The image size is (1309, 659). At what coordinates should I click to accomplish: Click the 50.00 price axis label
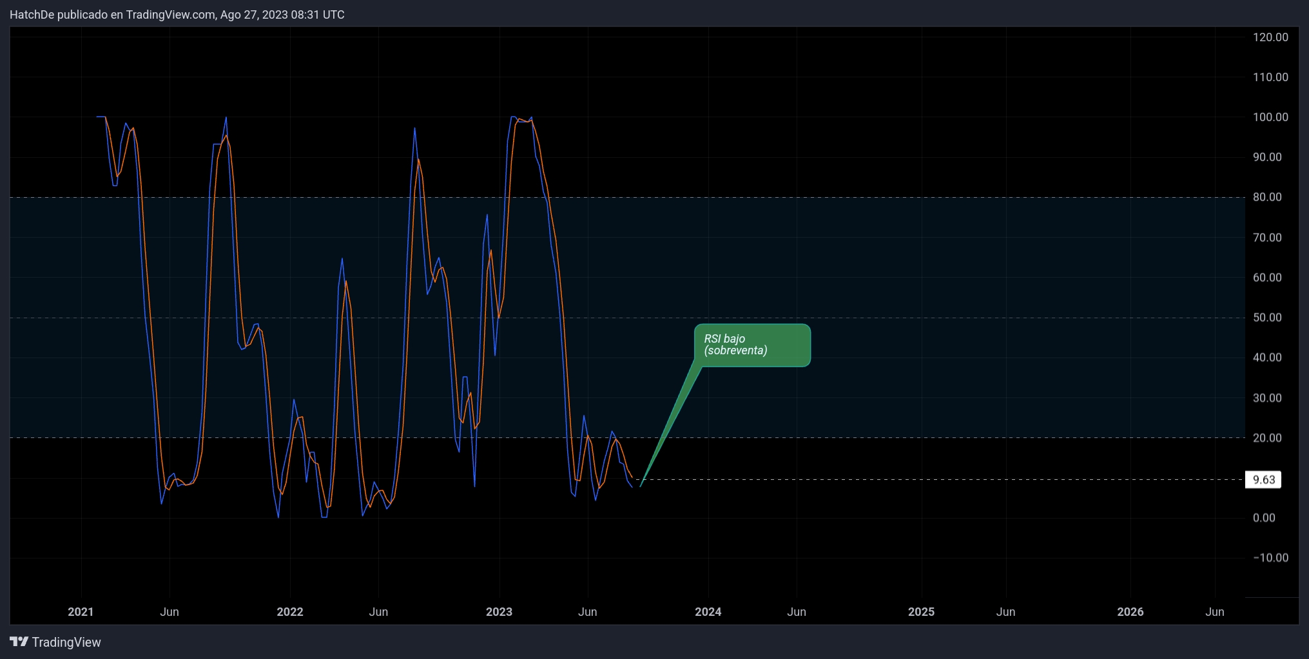coord(1267,318)
